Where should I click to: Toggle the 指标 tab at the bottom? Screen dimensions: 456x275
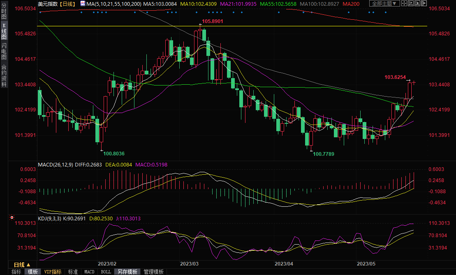tap(16, 272)
